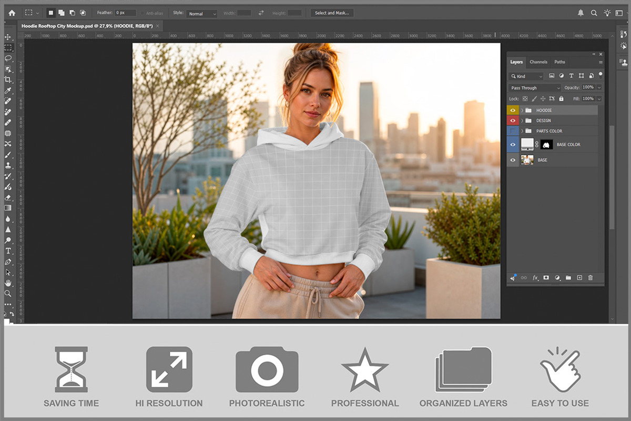
Task: Hide the HOODIE layer group
Action: 513,111
